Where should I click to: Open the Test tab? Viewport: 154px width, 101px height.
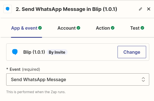point(137,28)
